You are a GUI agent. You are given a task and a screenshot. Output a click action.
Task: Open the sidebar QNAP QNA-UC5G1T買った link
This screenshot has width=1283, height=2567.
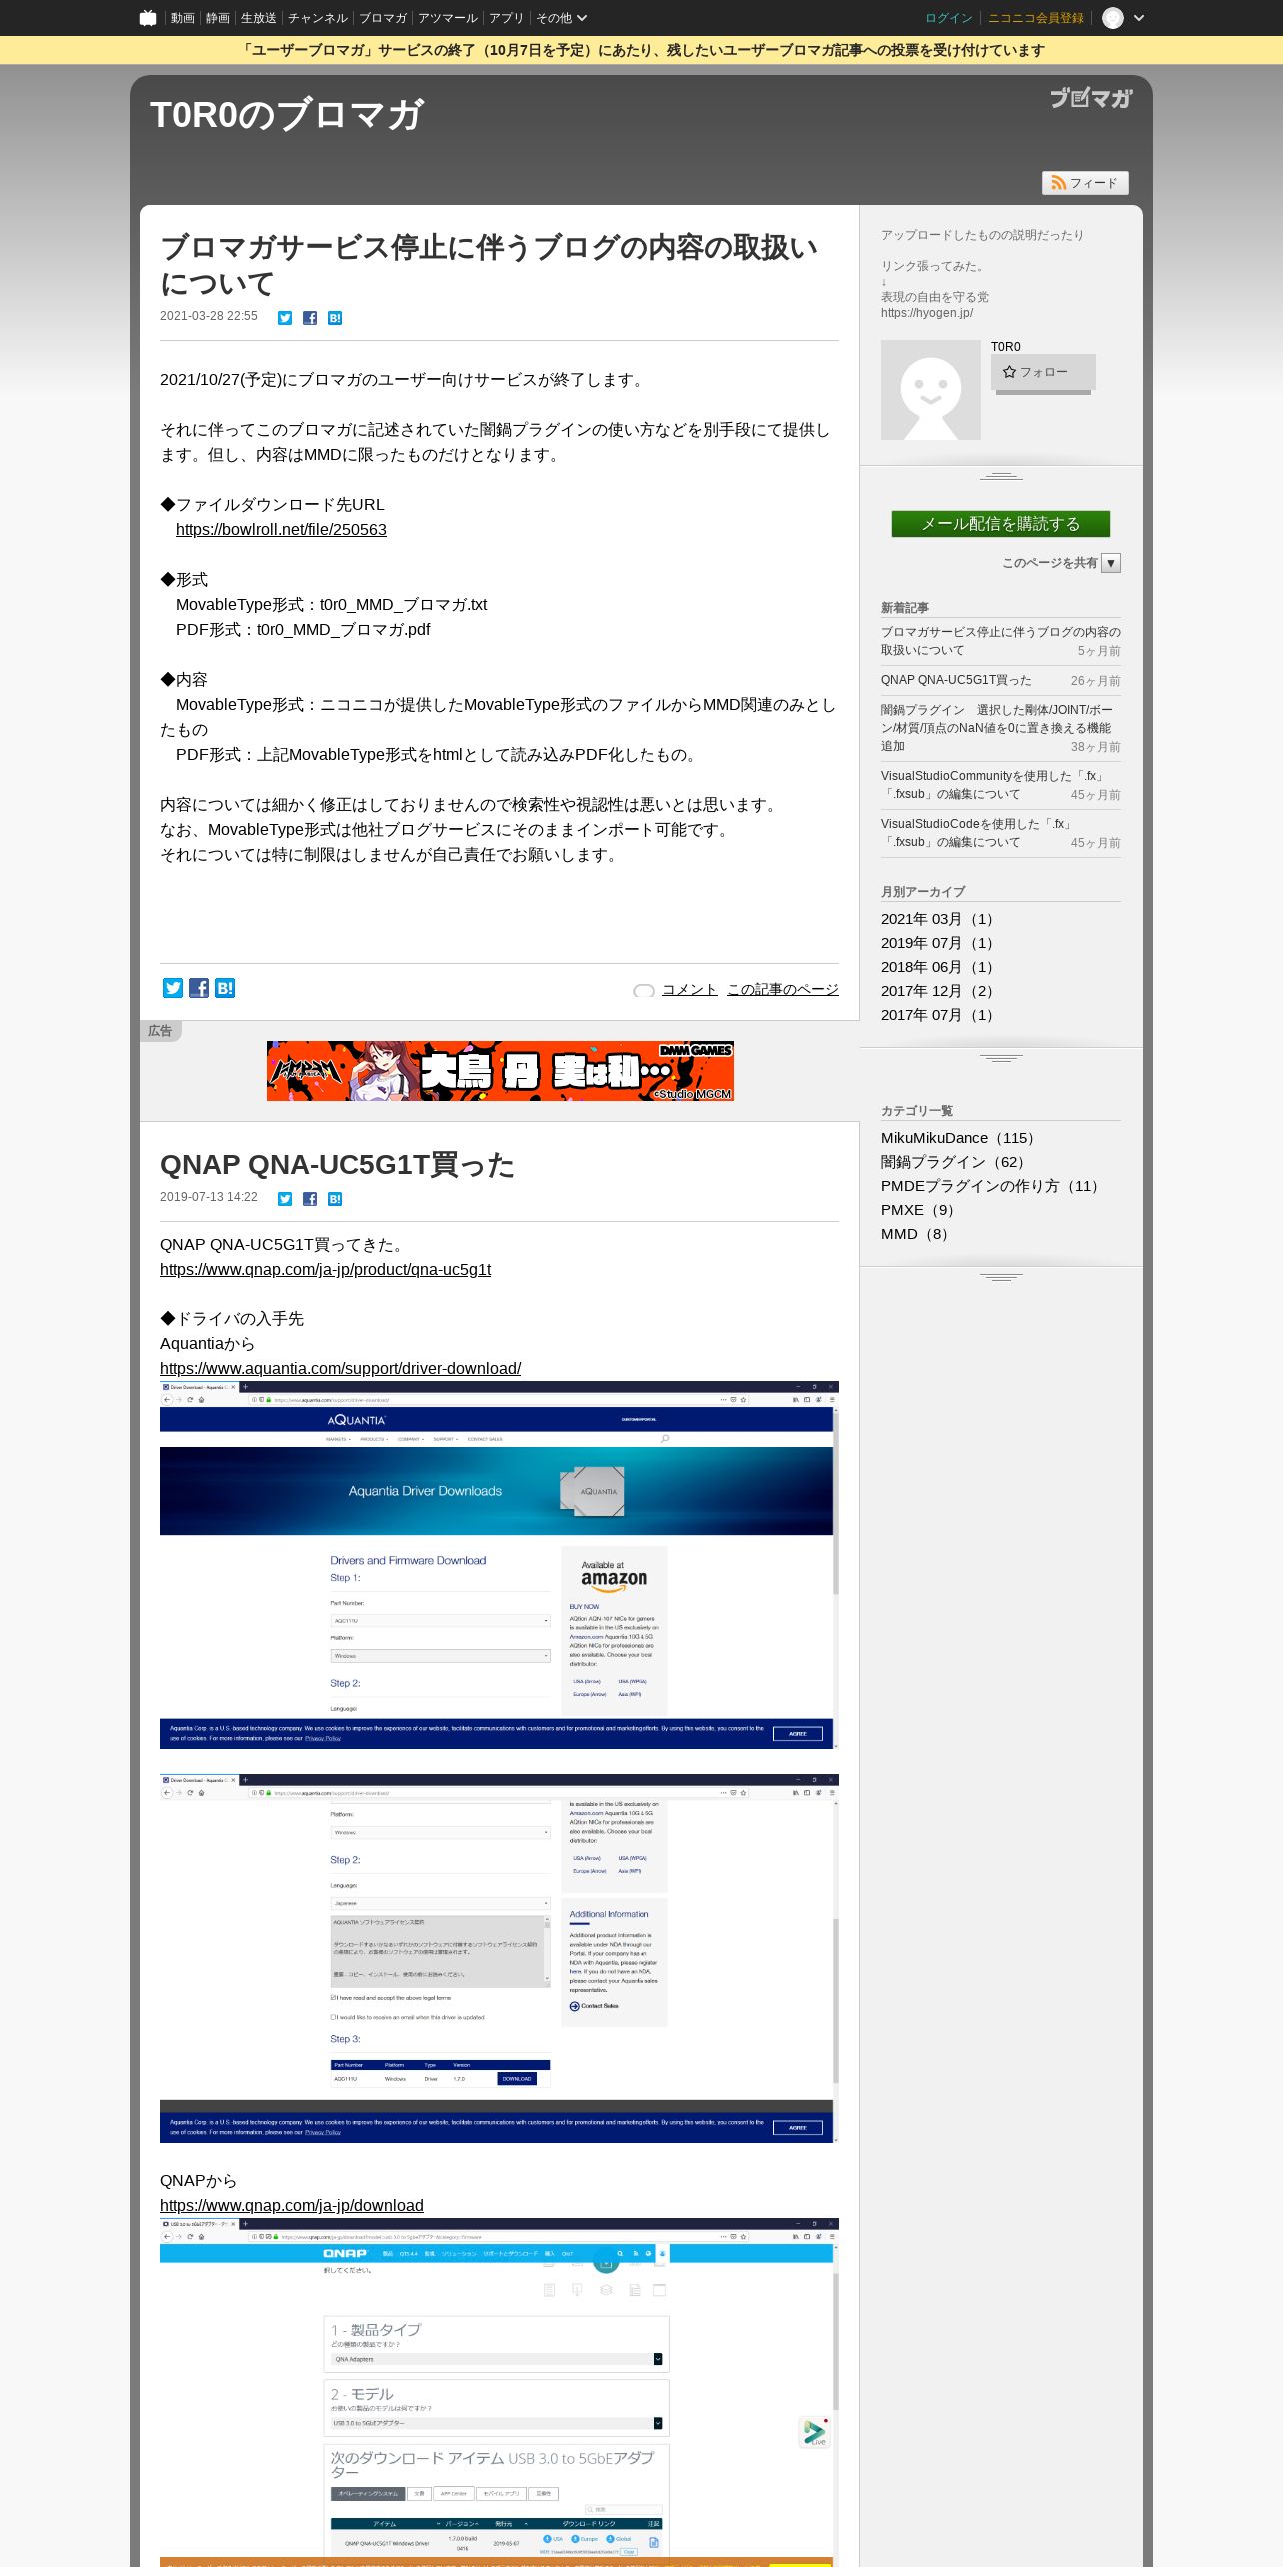point(956,680)
